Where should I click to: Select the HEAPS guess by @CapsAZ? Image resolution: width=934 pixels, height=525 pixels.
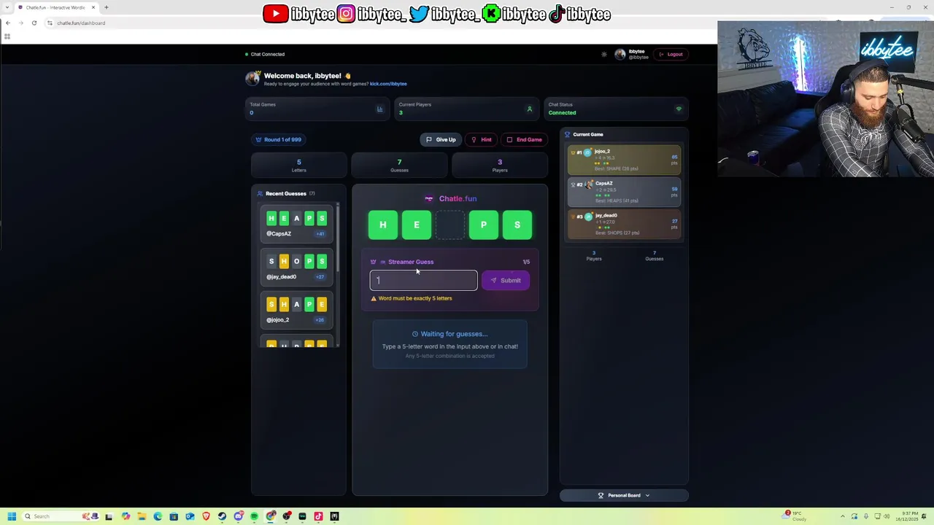(x=296, y=223)
